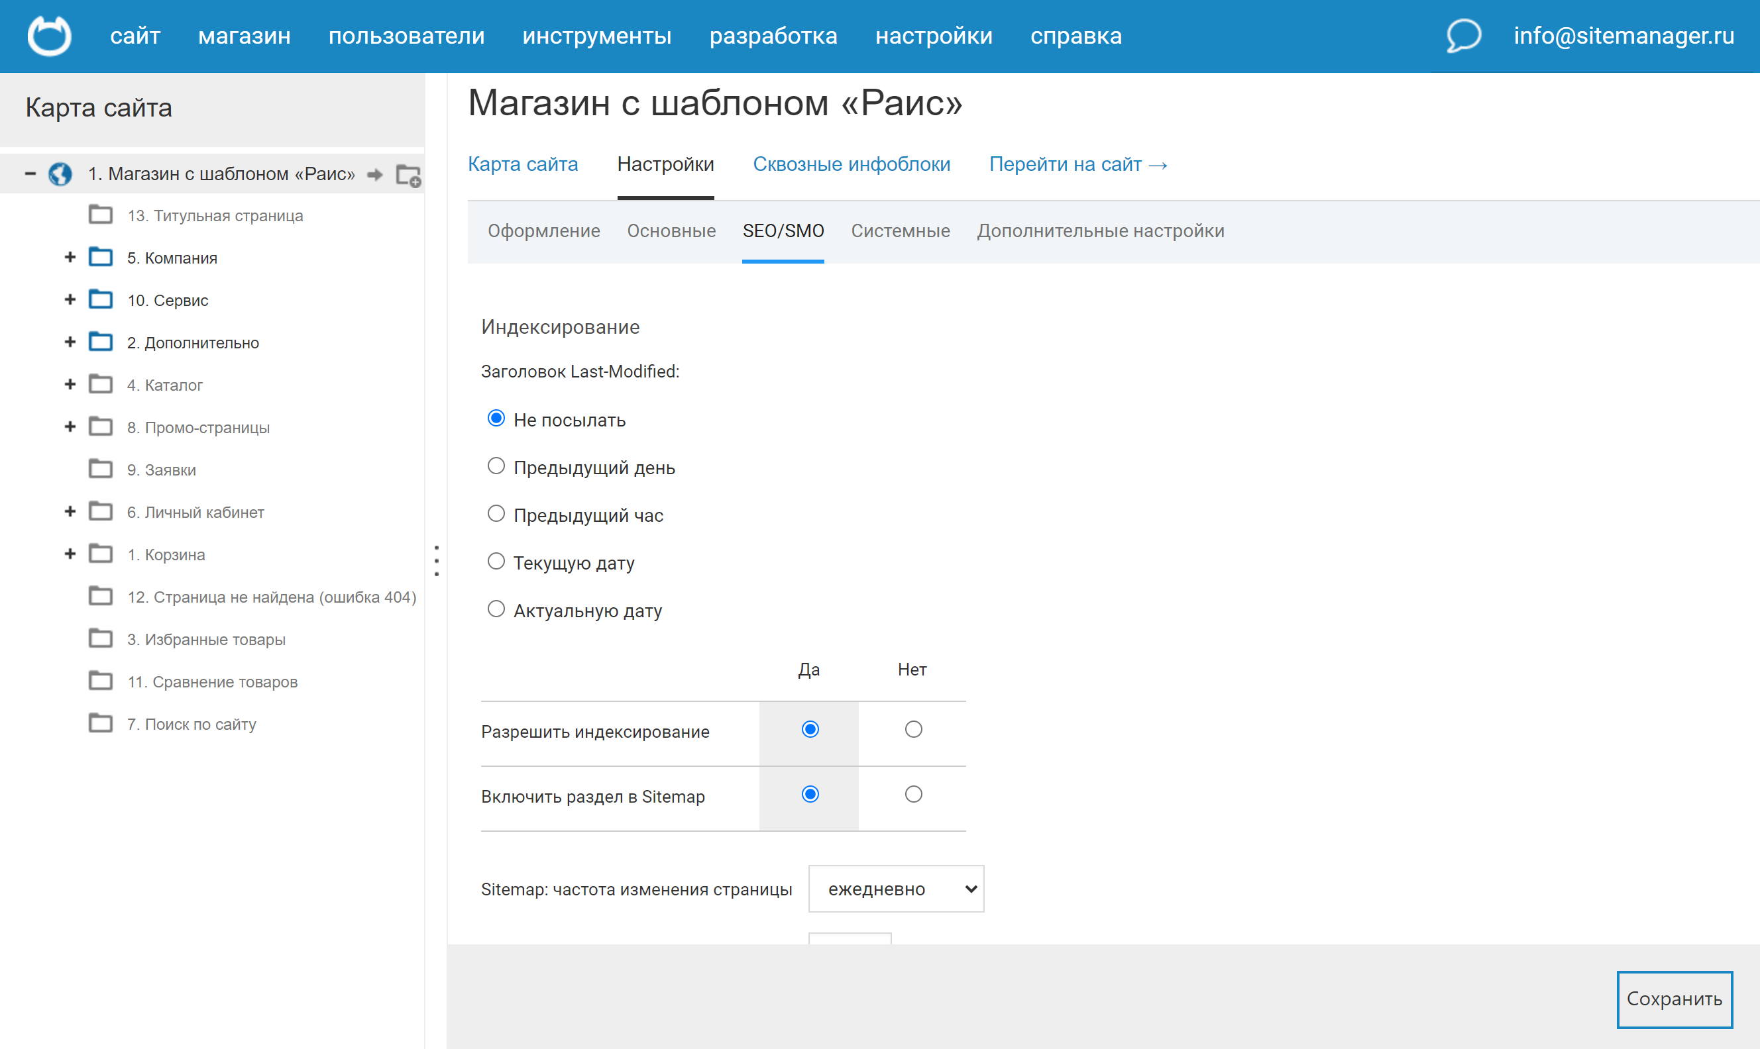The image size is (1760, 1049).
Task: Open the Sitemap frequency dropdown «ежедневно»
Action: (895, 889)
